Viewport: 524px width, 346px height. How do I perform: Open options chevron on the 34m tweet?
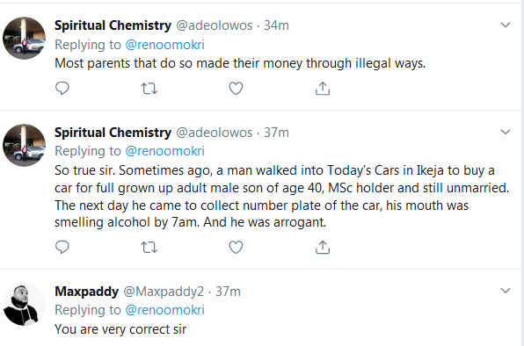click(x=506, y=25)
